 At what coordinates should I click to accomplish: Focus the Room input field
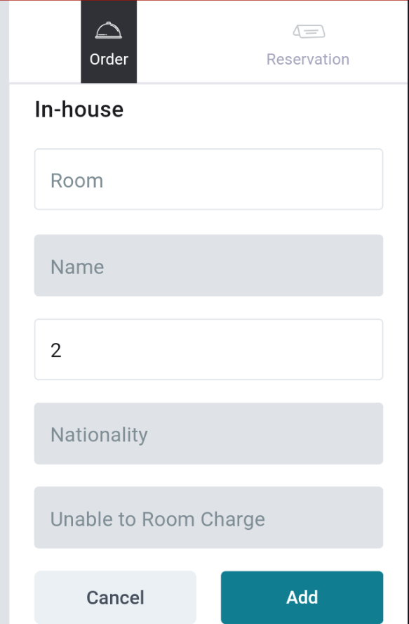208,179
